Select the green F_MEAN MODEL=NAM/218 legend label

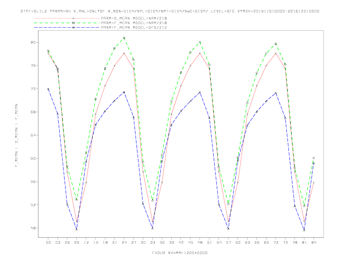pos(134,23)
